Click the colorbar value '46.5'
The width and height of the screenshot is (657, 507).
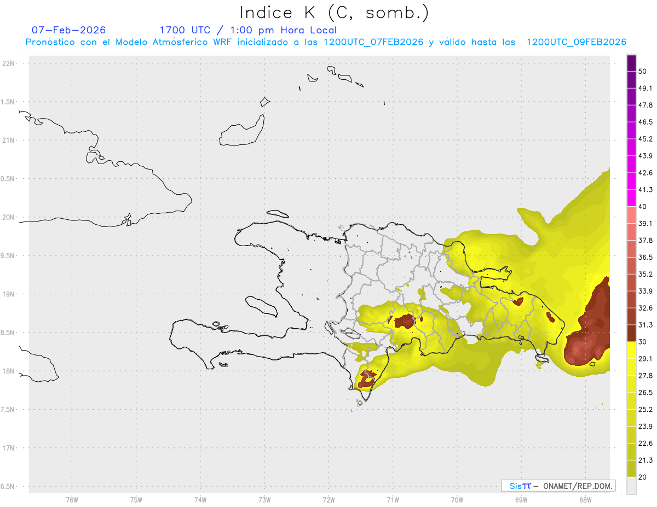pos(646,122)
